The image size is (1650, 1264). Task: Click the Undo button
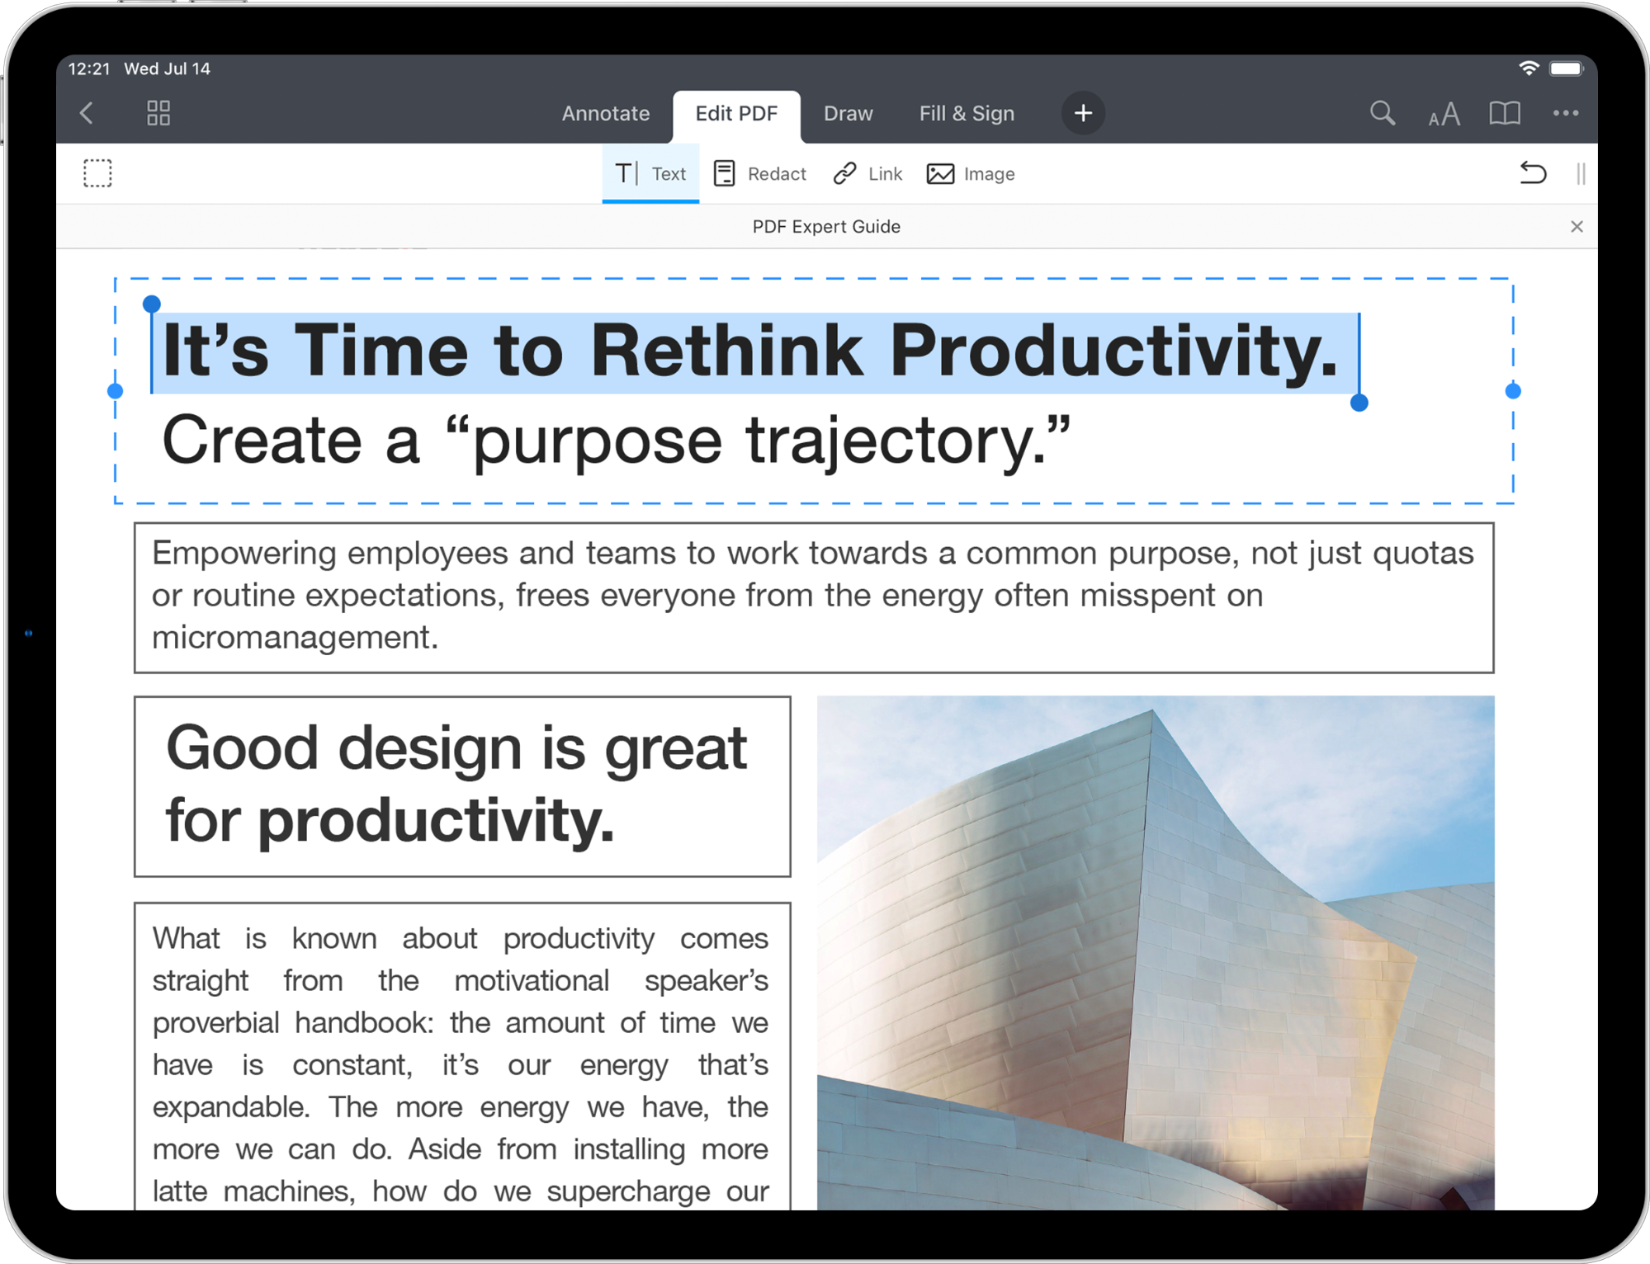pyautogui.click(x=1533, y=174)
